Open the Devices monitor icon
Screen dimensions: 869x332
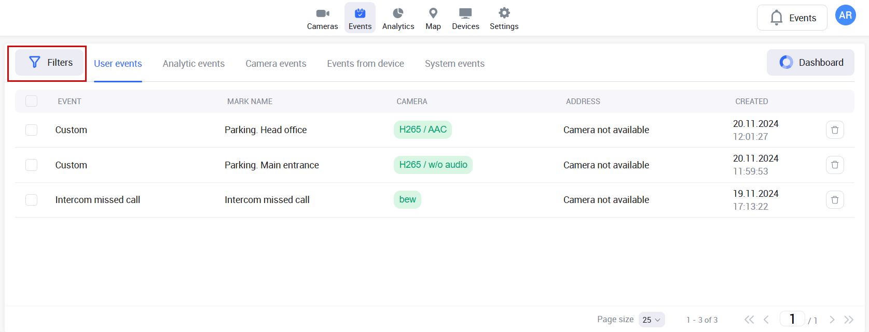pyautogui.click(x=465, y=13)
